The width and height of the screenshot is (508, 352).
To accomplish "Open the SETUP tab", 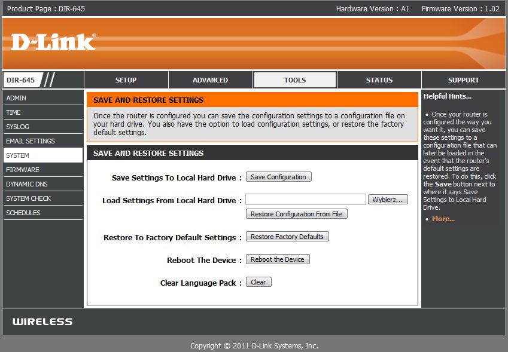I will (x=126, y=80).
